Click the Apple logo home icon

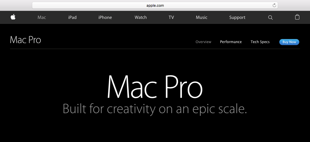[13, 17]
